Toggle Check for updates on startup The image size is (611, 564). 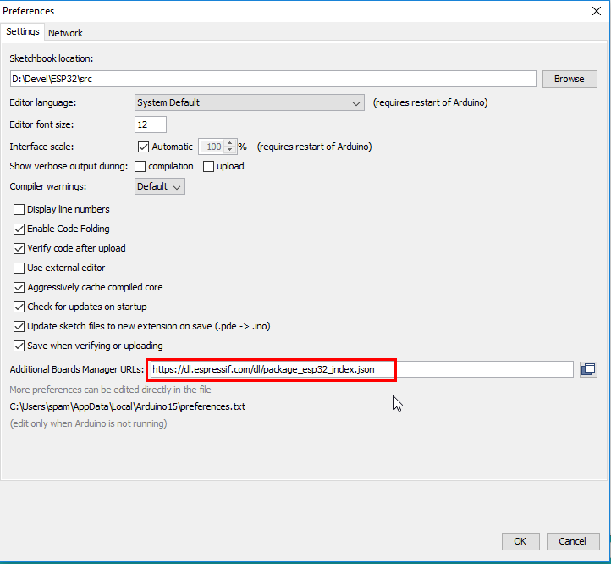coord(19,307)
